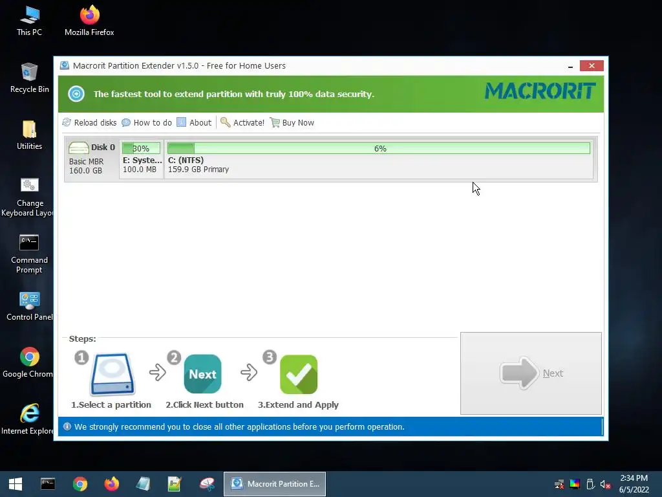
Task: Open Google Chrome desktop icon
Action: tap(28, 362)
